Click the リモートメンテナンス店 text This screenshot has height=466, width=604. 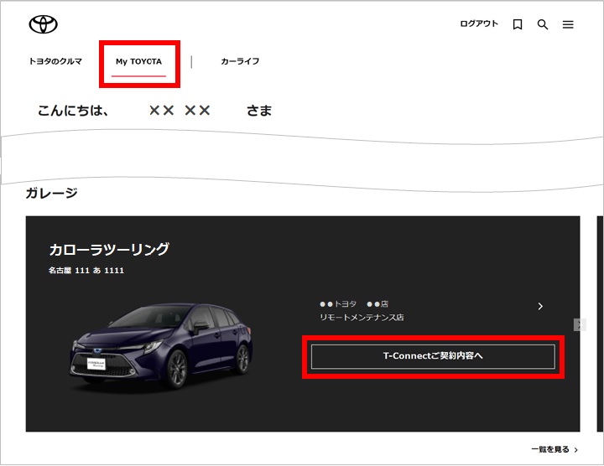coord(362,318)
